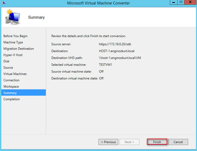Click the Destination virtual machine state label
This screenshot has height=151, width=197.
(x=75, y=78)
